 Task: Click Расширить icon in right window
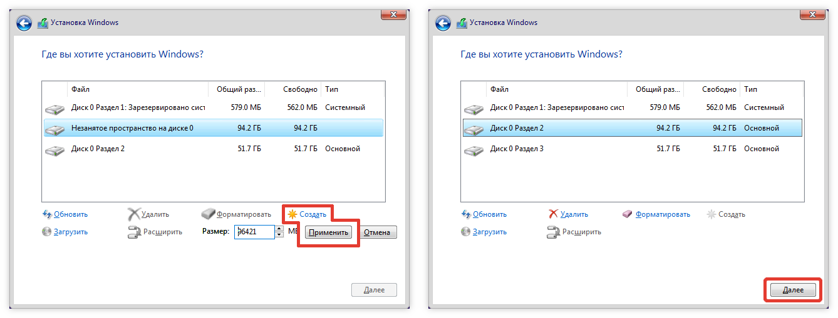click(553, 232)
